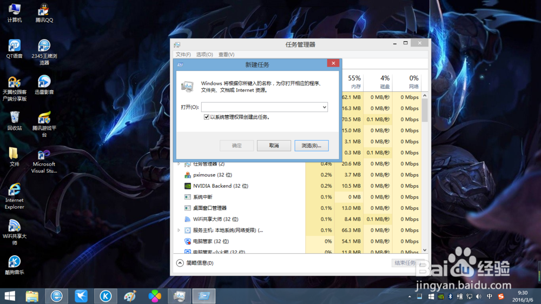Click the volume speaker tray icon
The height and width of the screenshot is (304, 541).
tap(479, 296)
